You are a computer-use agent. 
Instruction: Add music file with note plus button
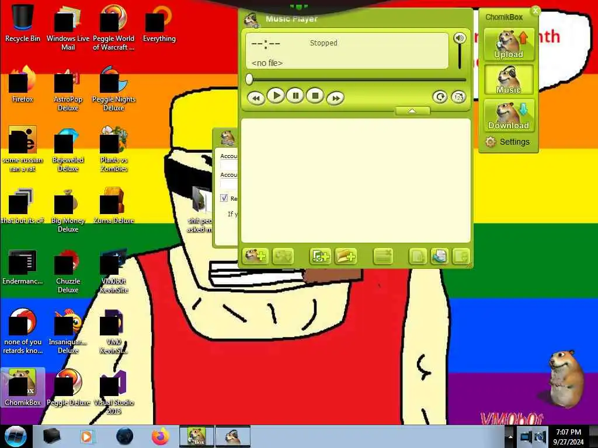click(320, 257)
